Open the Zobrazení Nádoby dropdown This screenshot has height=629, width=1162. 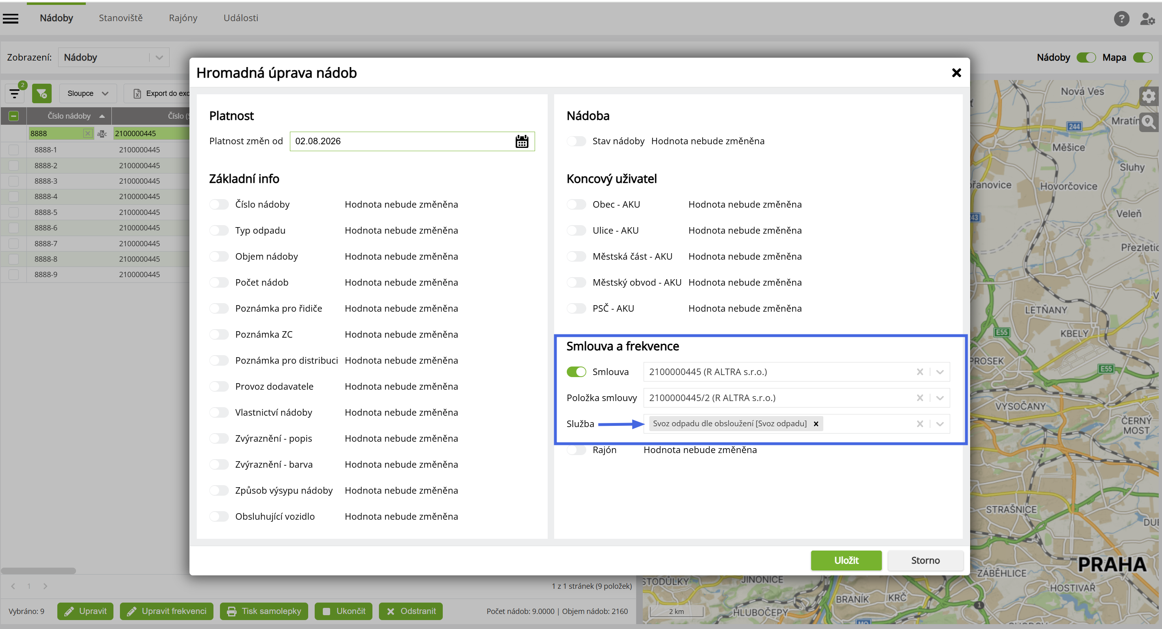click(114, 57)
